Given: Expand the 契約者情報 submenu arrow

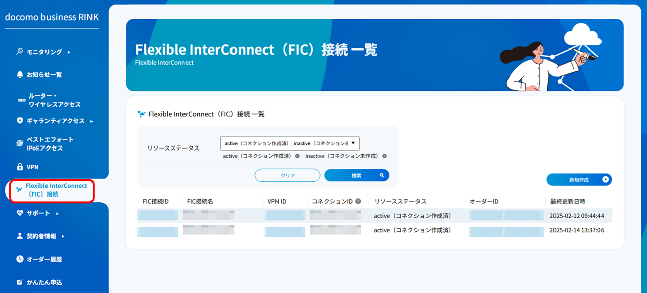Looking at the screenshot, I should click(63, 236).
